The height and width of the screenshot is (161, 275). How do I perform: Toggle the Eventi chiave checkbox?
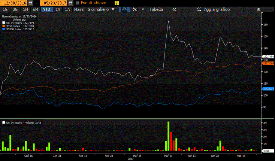point(78,3)
